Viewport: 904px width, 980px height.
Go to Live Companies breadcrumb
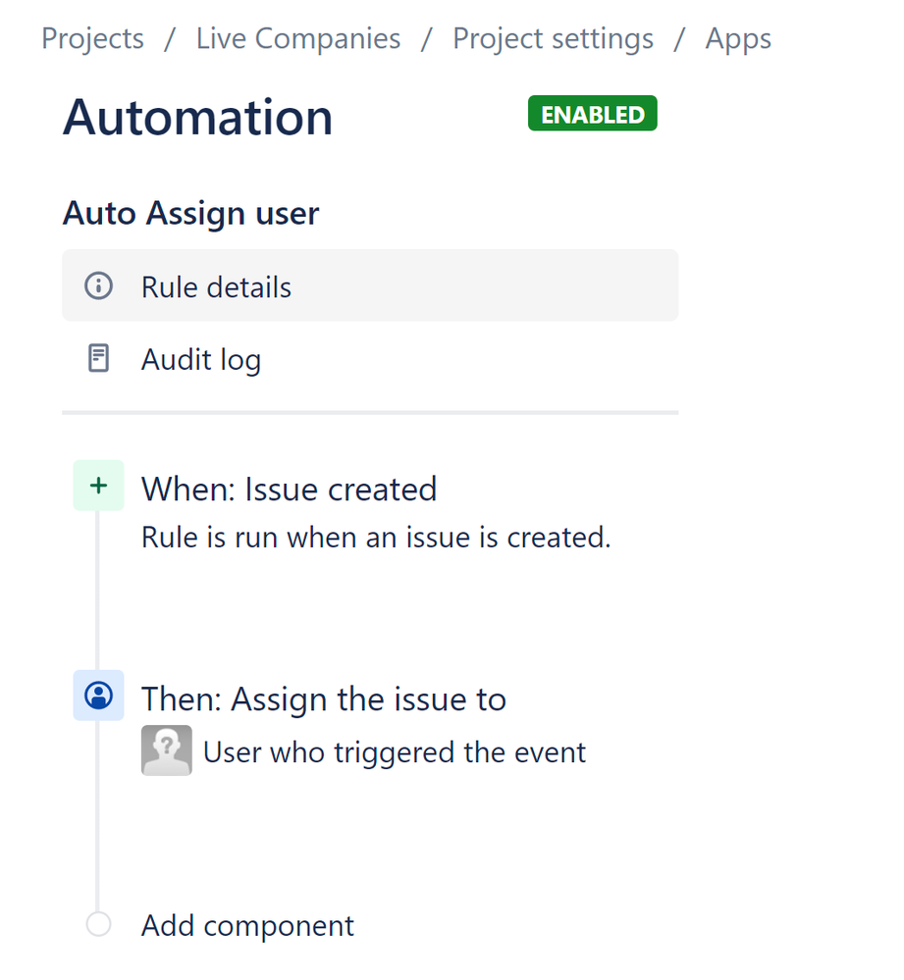point(298,39)
